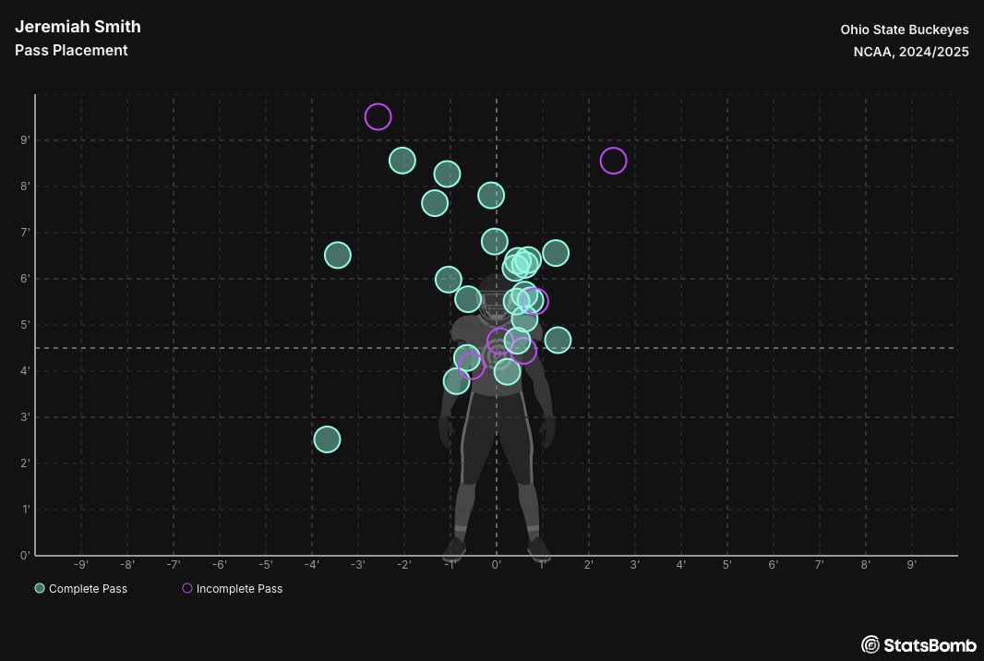The width and height of the screenshot is (984, 661).
Task: Select the lowest complete pass marker near 2.5' height
Action: [x=327, y=439]
